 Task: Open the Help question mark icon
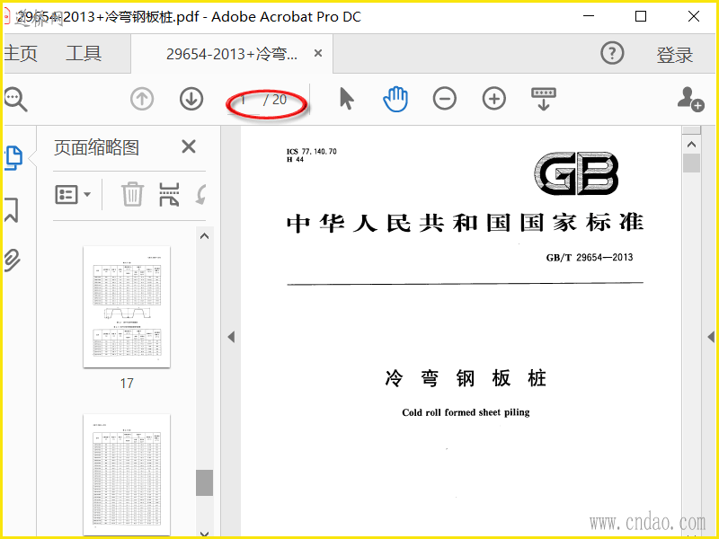(612, 54)
